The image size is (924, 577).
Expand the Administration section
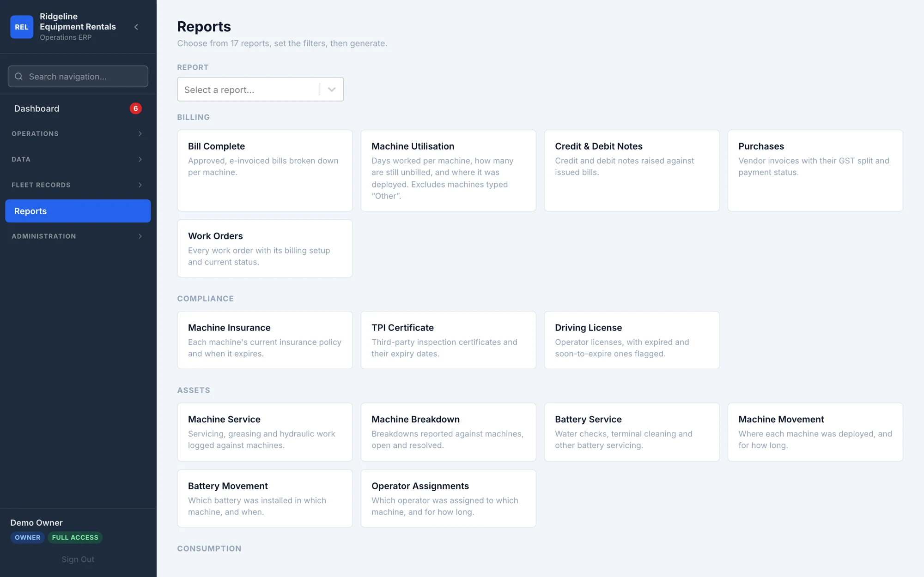pyautogui.click(x=78, y=236)
